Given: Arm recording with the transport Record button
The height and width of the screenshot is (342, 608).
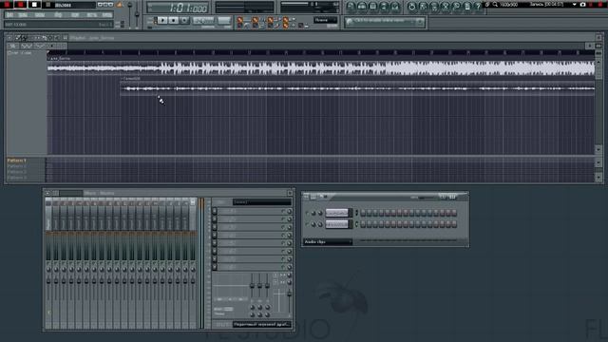Looking at the screenshot, I should point(184,20).
